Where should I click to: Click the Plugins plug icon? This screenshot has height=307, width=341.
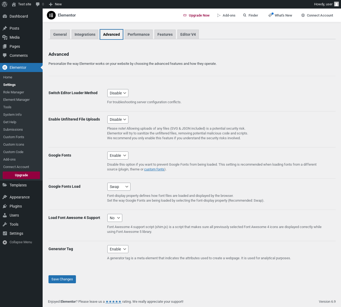(5, 206)
